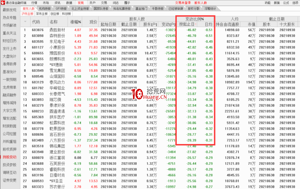
Task: Open 股权质押 in the sidebar
Action: tap(9, 149)
